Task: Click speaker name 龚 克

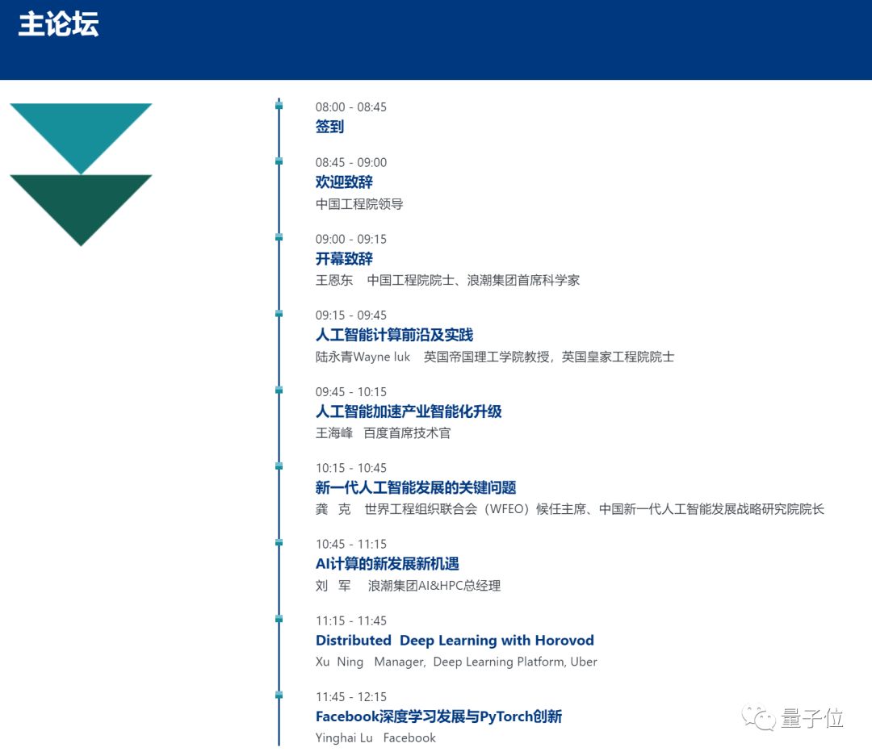Action: (x=333, y=509)
